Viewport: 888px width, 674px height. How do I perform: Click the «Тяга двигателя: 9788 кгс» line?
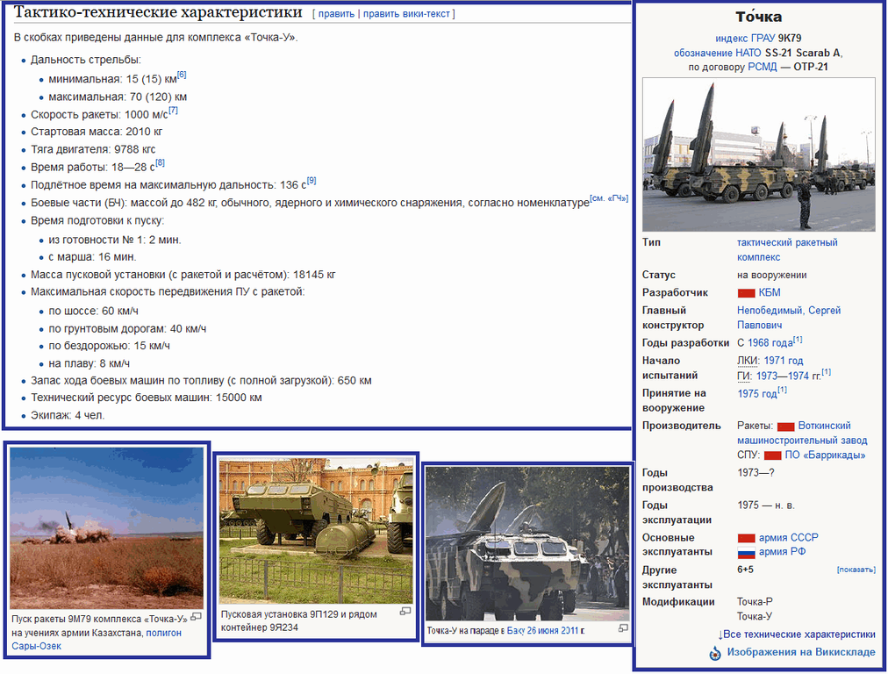tap(93, 149)
